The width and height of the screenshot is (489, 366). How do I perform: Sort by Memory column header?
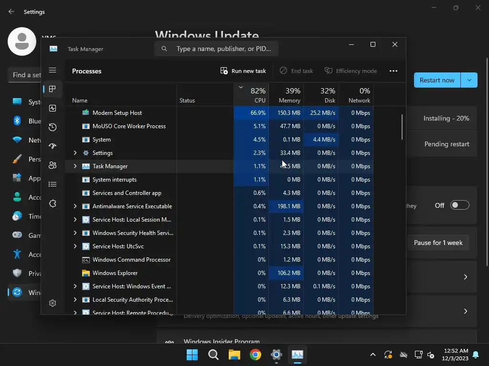(x=286, y=95)
